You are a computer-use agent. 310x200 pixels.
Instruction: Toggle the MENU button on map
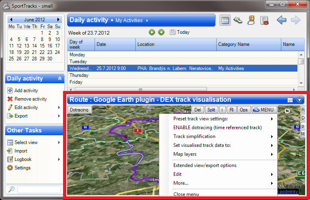pos(264,109)
